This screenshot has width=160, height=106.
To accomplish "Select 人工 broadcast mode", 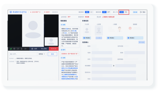I will (91, 12).
